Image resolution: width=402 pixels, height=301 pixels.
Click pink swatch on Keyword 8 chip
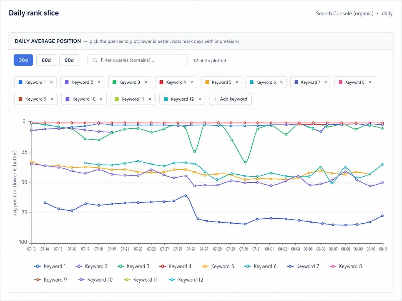[x=340, y=82]
